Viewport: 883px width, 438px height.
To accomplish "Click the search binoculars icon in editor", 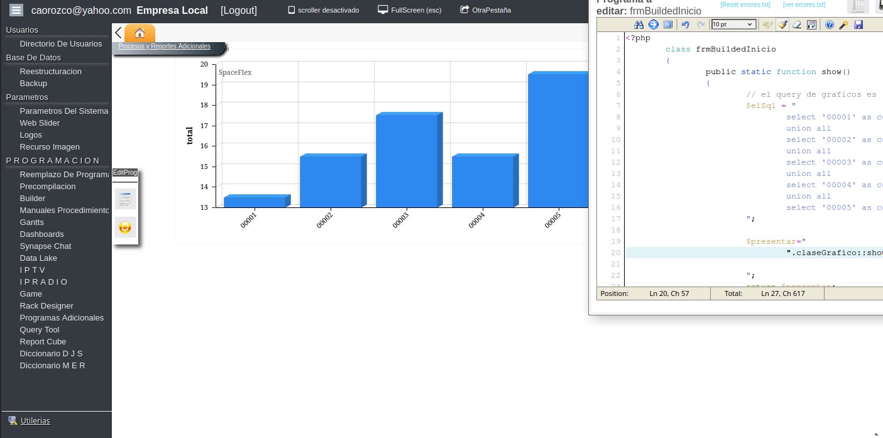I will pos(639,25).
